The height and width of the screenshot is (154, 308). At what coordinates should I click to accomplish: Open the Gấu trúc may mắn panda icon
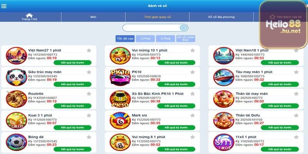pyautogui.click(x=16, y=77)
